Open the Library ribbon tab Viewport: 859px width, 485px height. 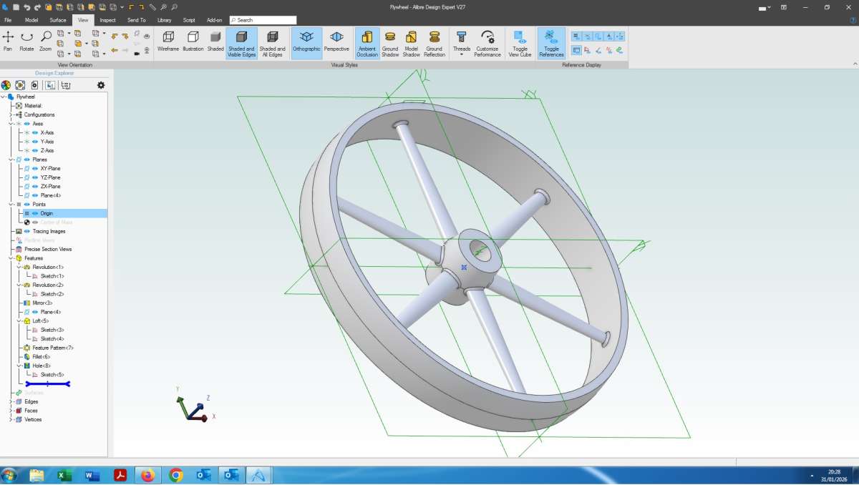[164, 20]
